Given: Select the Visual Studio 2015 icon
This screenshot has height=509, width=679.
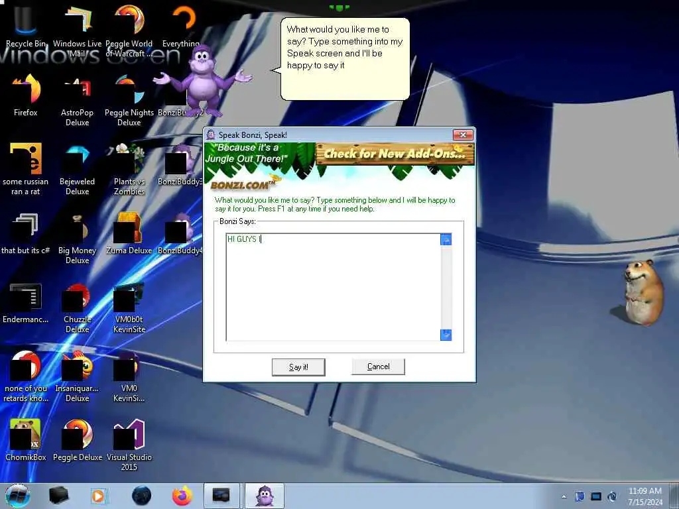Looking at the screenshot, I should tap(129, 443).
